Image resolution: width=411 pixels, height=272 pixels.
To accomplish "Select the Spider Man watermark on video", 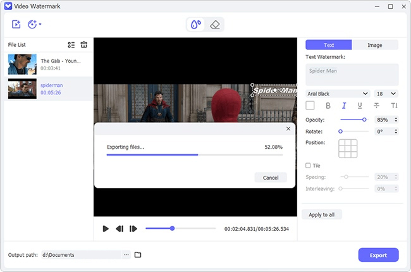I will point(274,90).
